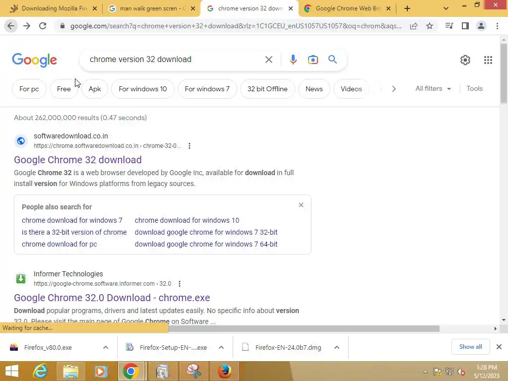This screenshot has width=508, height=381.
Task: Select the Free filter chip
Action: pos(64,89)
